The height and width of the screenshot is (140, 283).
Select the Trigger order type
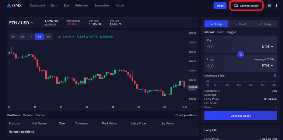pyautogui.click(x=231, y=32)
